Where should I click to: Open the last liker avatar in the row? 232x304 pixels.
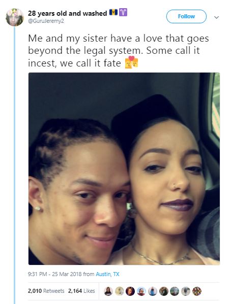coord(197,291)
